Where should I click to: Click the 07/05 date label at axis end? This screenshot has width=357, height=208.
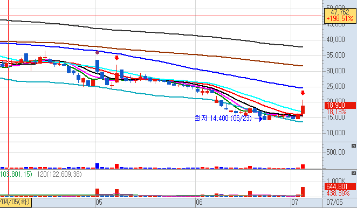pyautogui.click(x=334, y=202)
